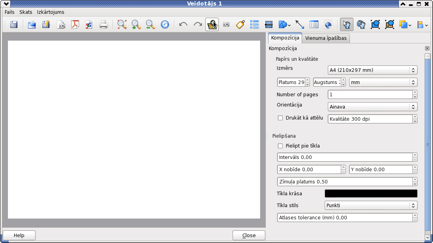
Task: Load composition from a template file
Action: tap(32, 25)
